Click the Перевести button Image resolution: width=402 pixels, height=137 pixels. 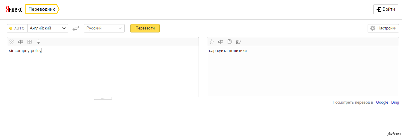[x=145, y=28]
